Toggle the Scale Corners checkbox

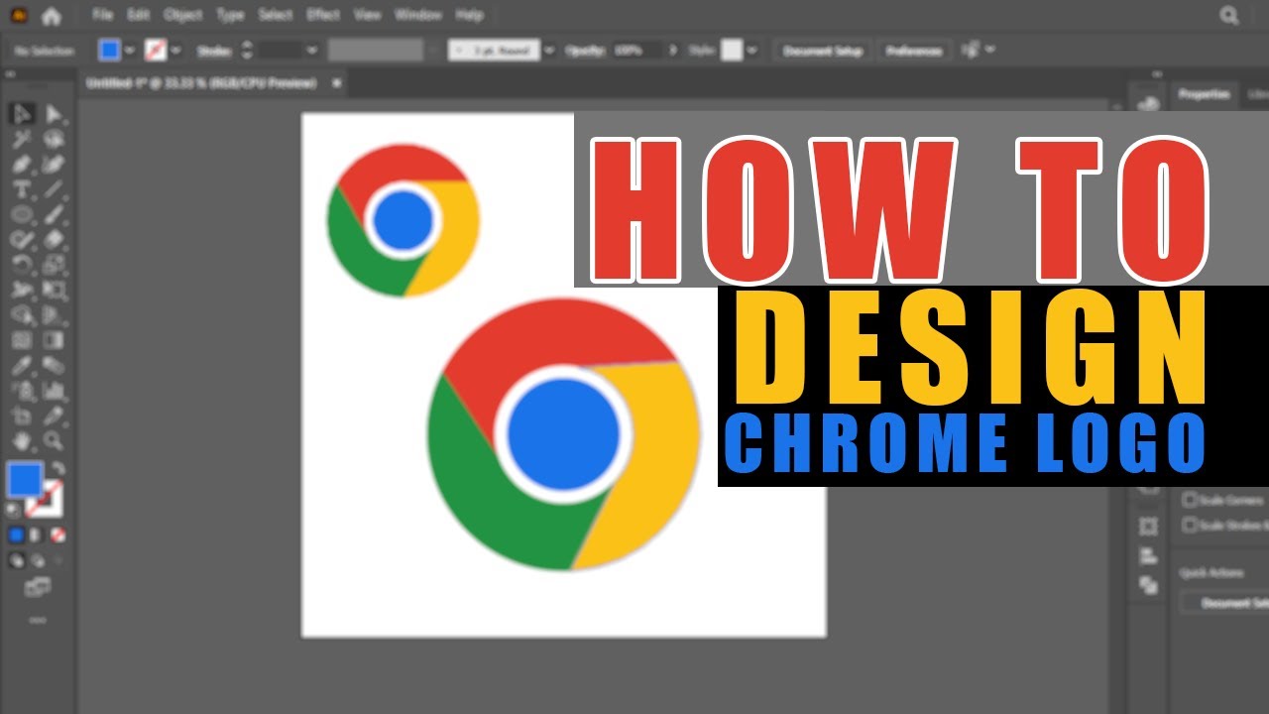1190,500
